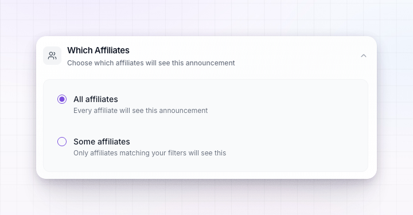Viewport: 413px width, 215px height.
Task: Click the "Which Affiliates" section heading
Action: 98,50
